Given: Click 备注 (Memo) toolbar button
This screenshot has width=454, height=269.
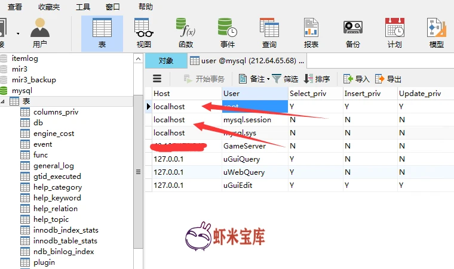Looking at the screenshot, I should [251, 79].
